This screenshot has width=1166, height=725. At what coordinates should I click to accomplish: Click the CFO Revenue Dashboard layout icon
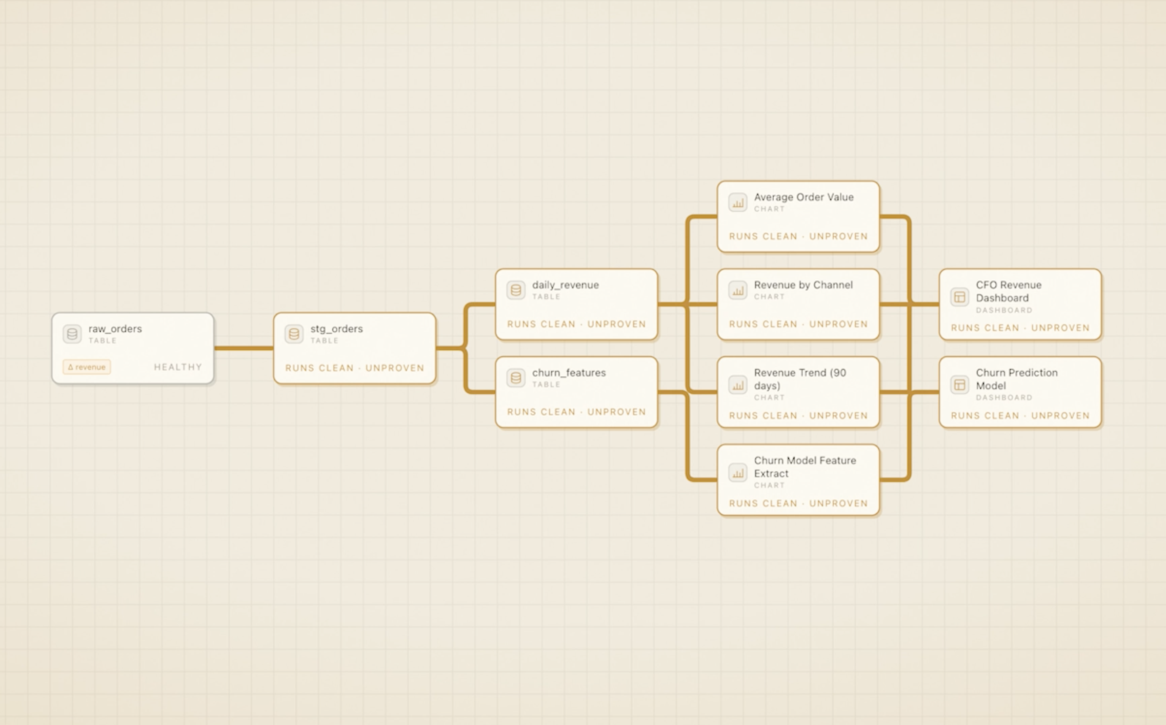(959, 297)
